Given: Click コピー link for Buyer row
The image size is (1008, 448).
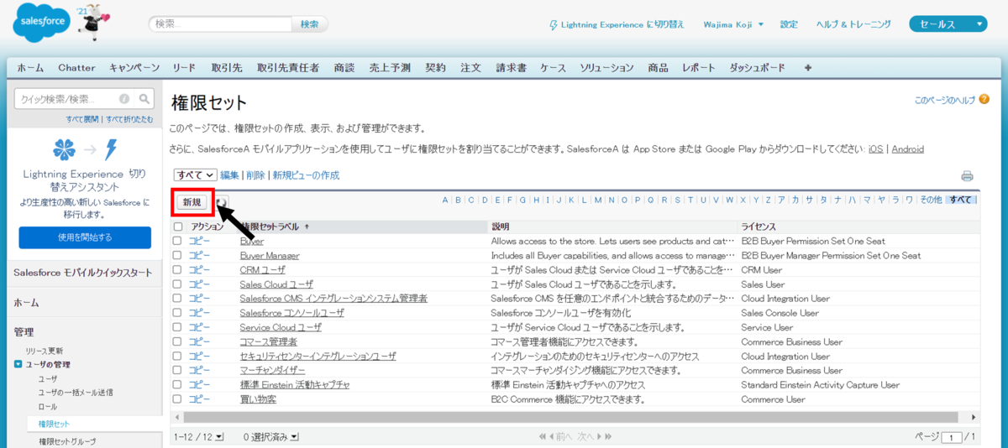Looking at the screenshot, I should [199, 241].
